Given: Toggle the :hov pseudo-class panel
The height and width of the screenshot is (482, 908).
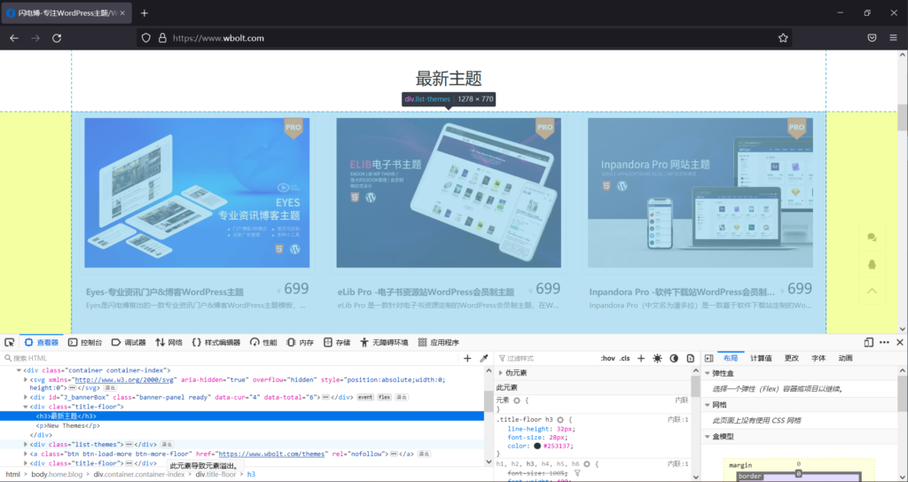Looking at the screenshot, I should pos(607,358).
